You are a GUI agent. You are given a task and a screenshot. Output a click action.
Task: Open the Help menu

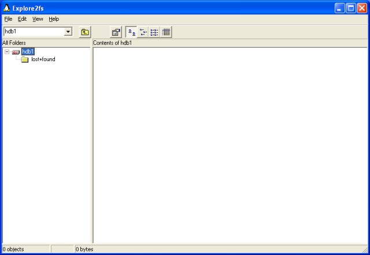coord(54,19)
